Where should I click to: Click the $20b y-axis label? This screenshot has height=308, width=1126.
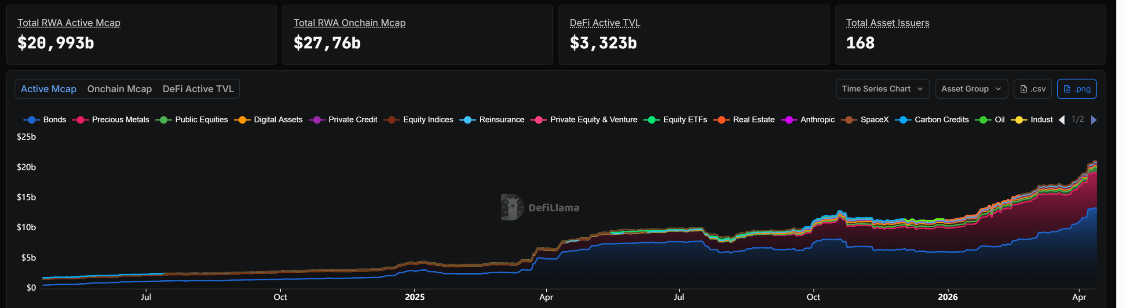pyautogui.click(x=26, y=167)
